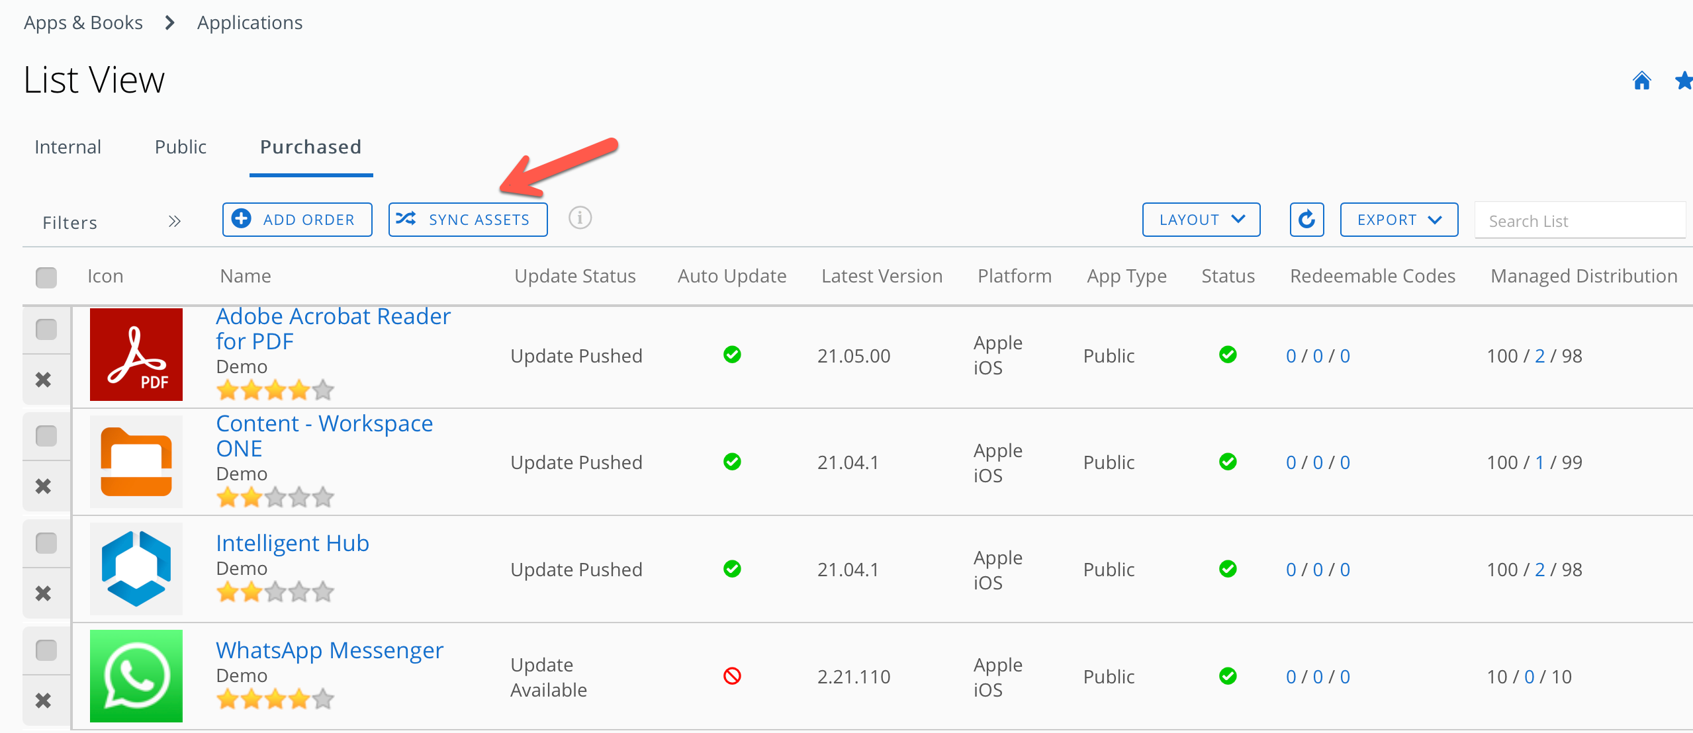Expand the Export dropdown

(x=1398, y=219)
